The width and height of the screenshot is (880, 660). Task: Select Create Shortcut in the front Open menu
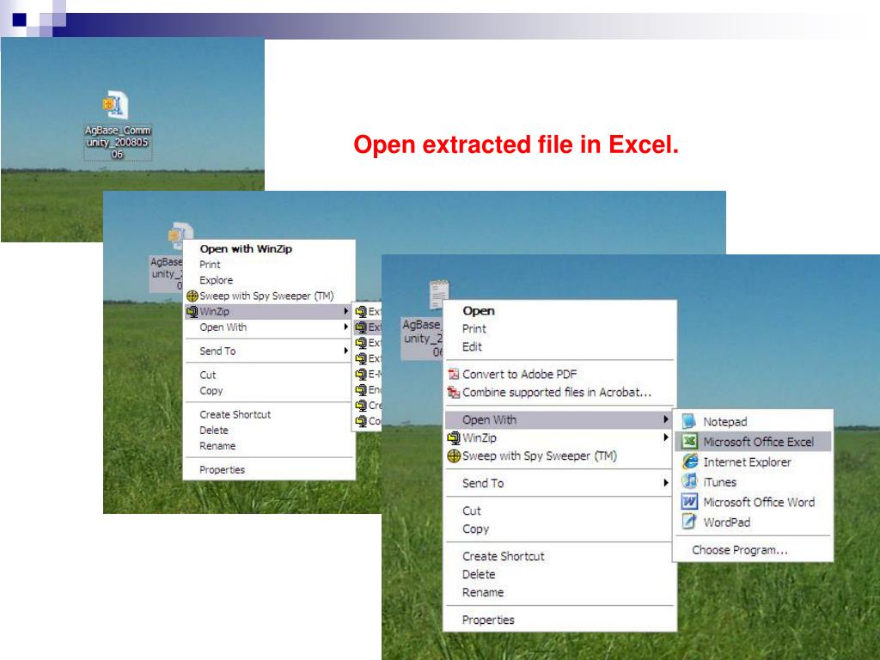[504, 556]
